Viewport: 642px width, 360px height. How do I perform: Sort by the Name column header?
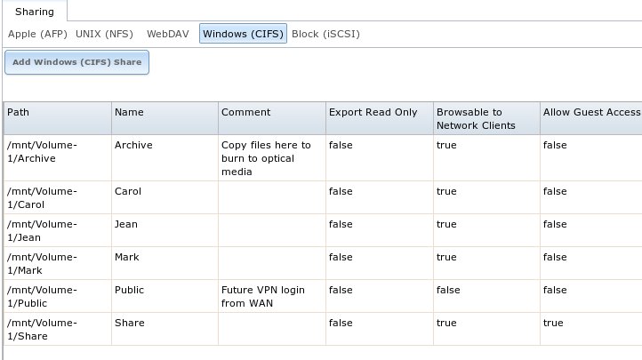[165, 118]
